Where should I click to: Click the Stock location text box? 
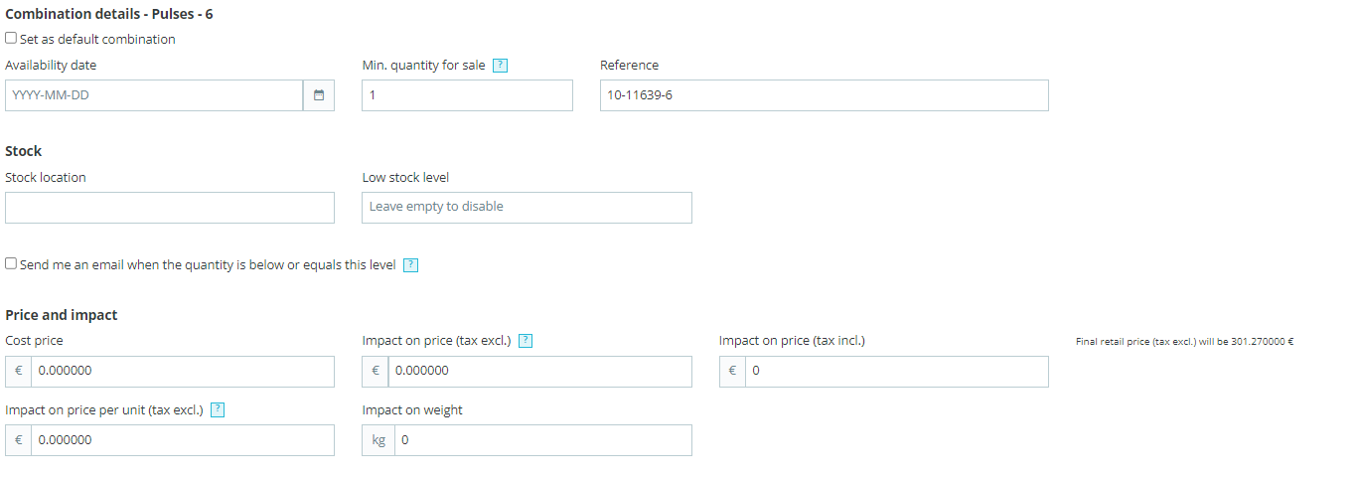(x=170, y=208)
